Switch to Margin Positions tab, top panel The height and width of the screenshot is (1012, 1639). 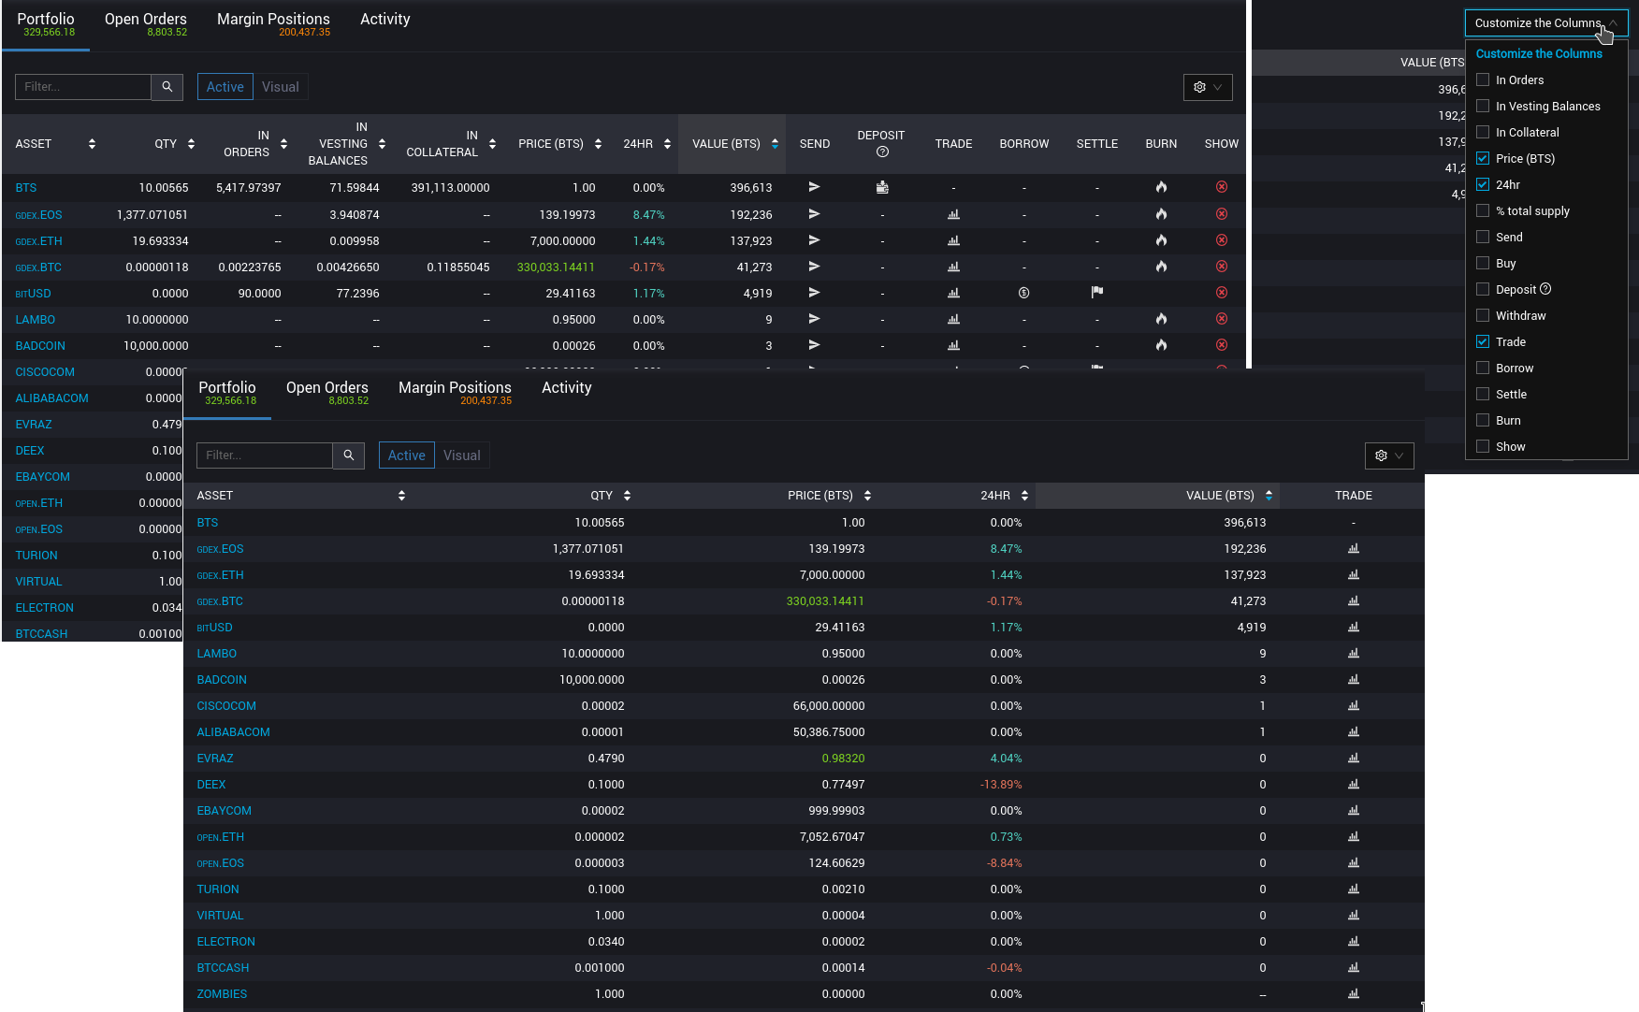pos(273,24)
